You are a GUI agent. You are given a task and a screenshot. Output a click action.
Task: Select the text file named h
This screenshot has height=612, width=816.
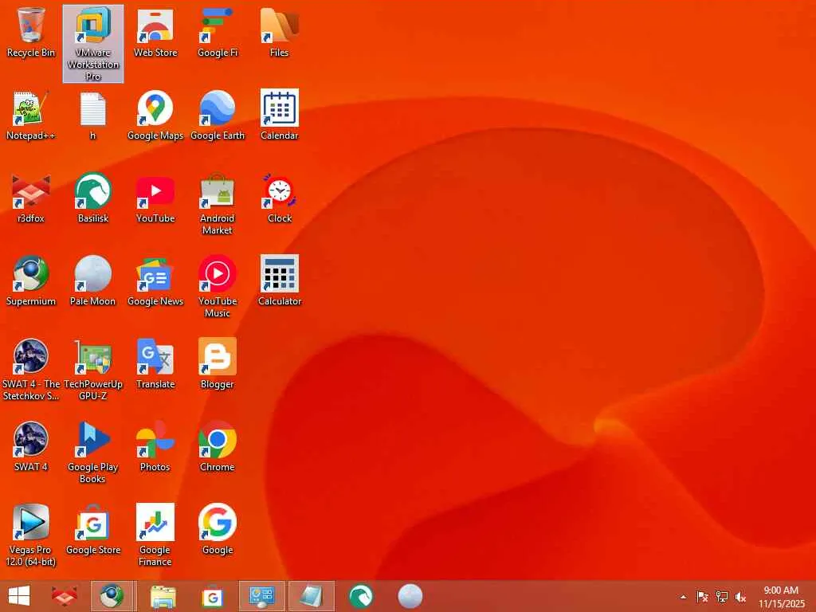click(93, 116)
